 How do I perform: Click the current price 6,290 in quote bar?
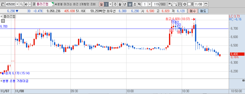click(11, 11)
